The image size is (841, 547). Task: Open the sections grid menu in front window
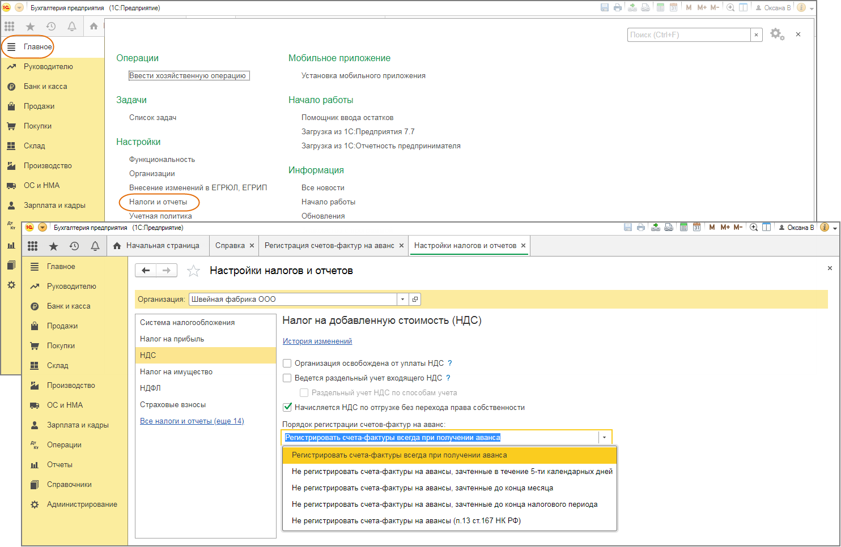tap(32, 246)
